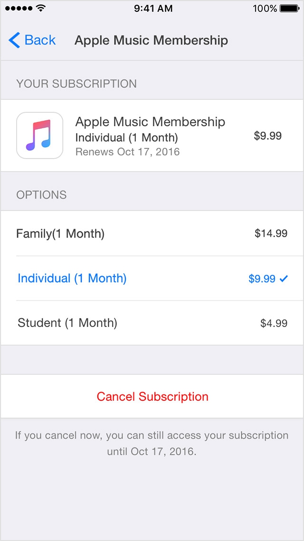304x541 pixels.
Task: Click the Apple Music app icon
Action: click(40, 135)
